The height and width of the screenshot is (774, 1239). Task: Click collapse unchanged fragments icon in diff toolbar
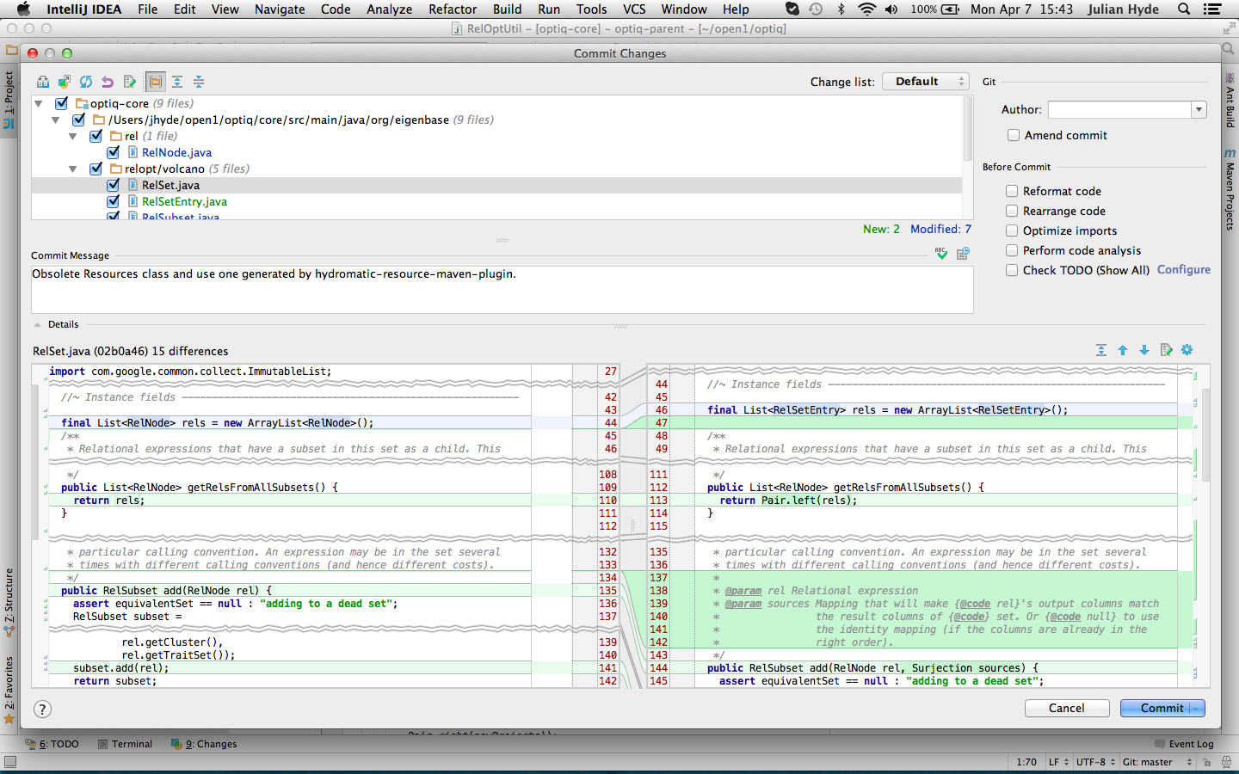(x=1101, y=350)
